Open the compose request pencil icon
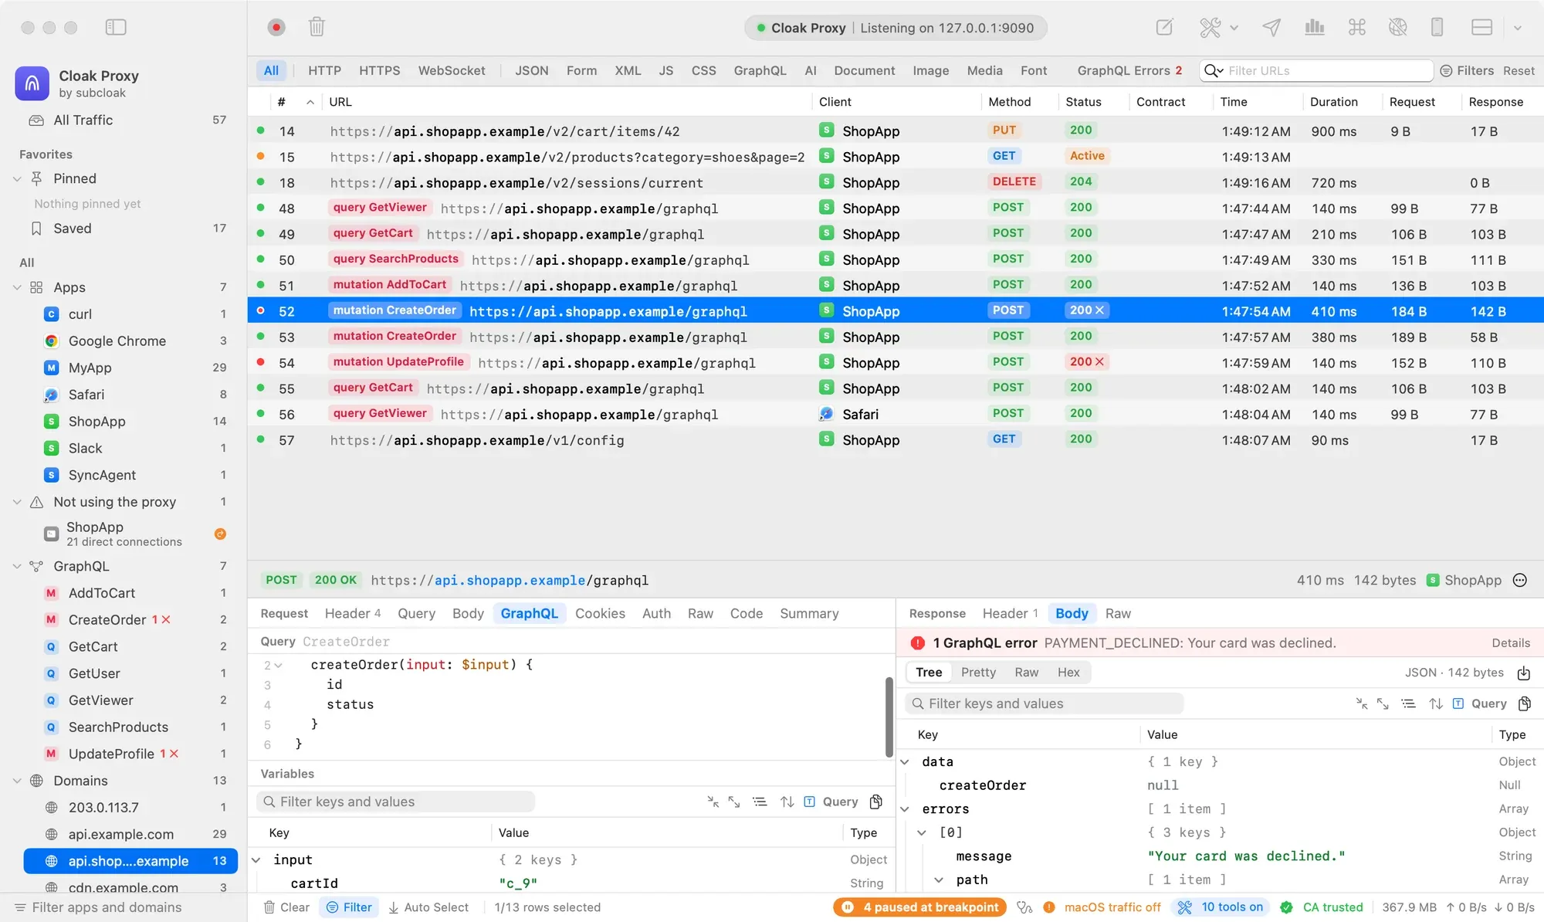Viewport: 1544px width, 922px height. pos(1164,27)
